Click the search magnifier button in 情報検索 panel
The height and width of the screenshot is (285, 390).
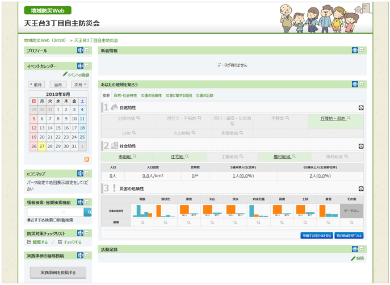(x=87, y=212)
